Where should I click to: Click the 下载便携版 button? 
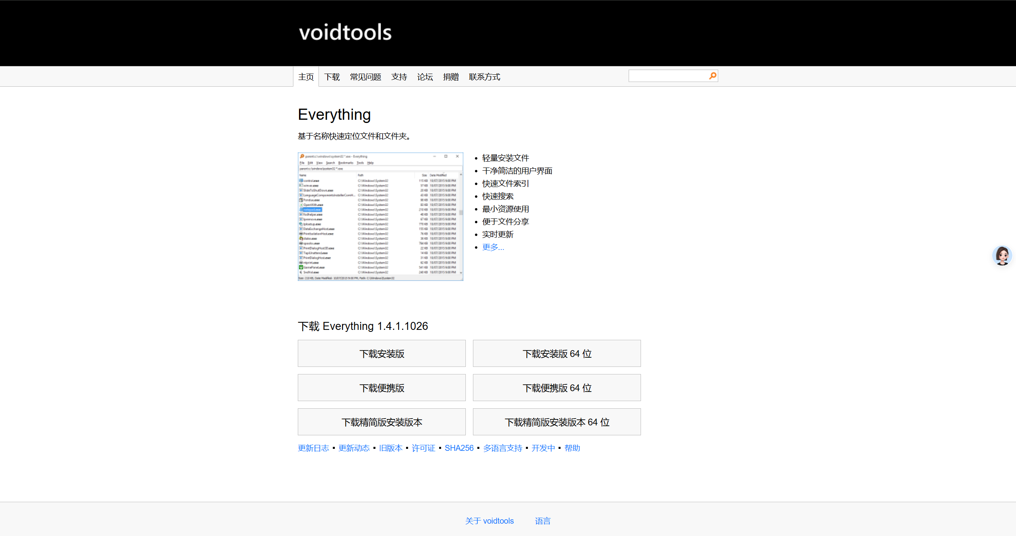point(381,388)
